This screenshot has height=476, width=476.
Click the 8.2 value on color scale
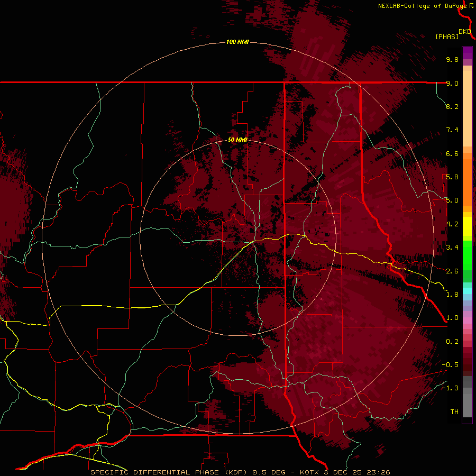tap(452, 106)
